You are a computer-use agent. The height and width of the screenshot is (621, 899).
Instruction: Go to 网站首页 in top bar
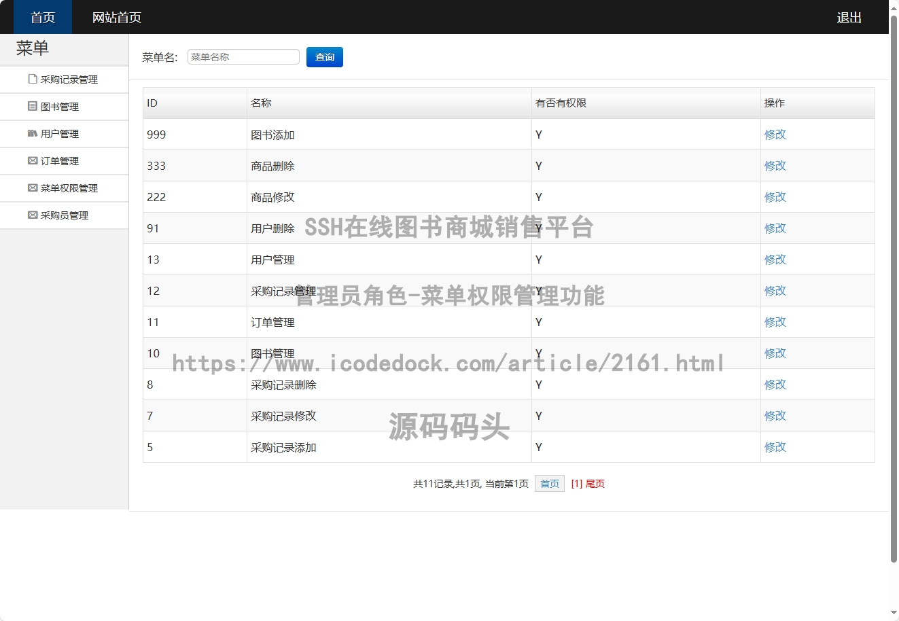(117, 17)
